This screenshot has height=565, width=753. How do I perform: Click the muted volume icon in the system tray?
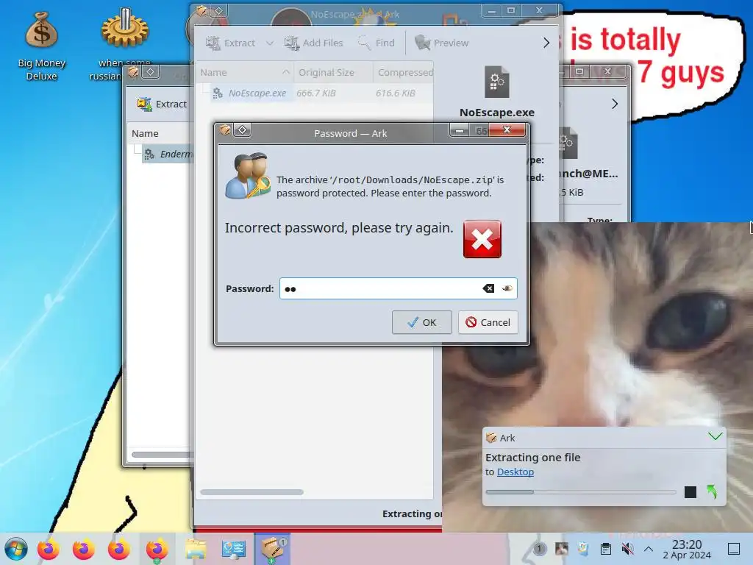point(627,548)
